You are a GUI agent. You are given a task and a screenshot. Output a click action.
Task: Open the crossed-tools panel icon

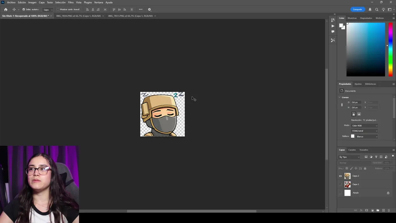[x=333, y=40]
